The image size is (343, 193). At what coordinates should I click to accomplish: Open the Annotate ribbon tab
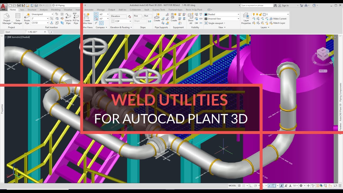click(x=89, y=10)
